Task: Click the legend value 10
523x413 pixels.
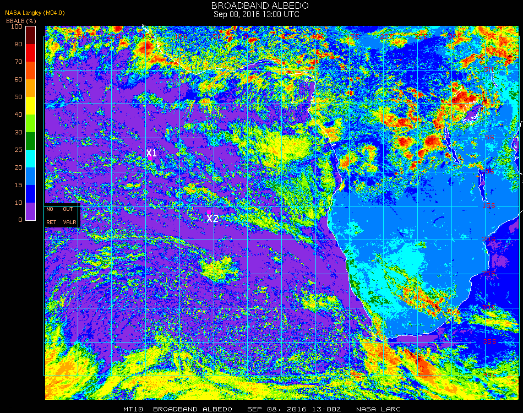Action: 18,203
